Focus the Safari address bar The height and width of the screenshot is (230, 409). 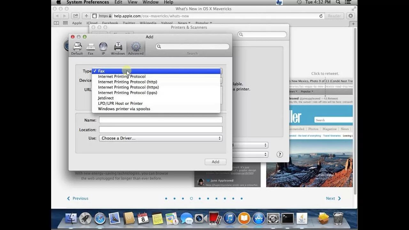208,16
